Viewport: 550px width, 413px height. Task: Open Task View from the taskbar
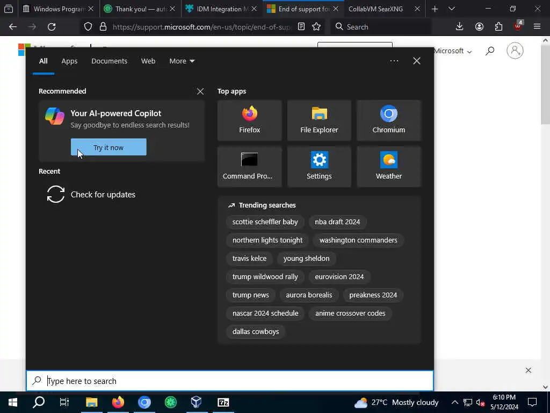[64, 402]
